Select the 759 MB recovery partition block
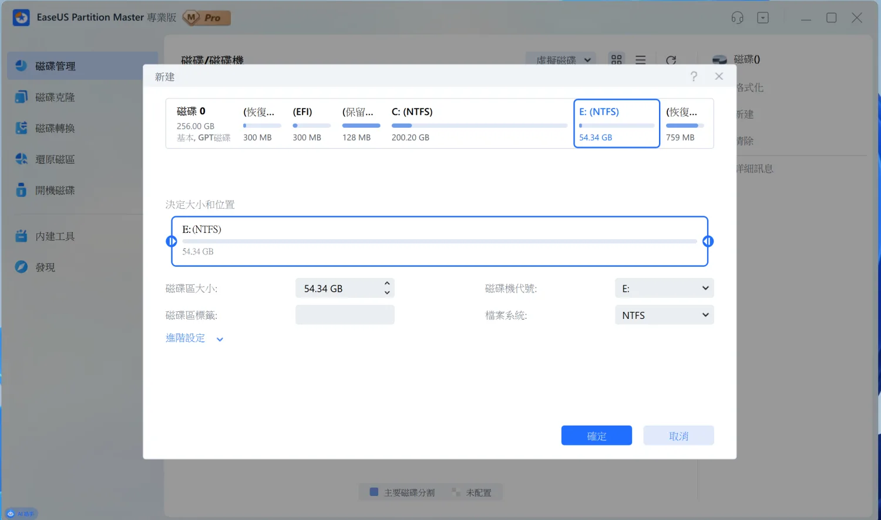Image resolution: width=881 pixels, height=520 pixels. point(684,124)
